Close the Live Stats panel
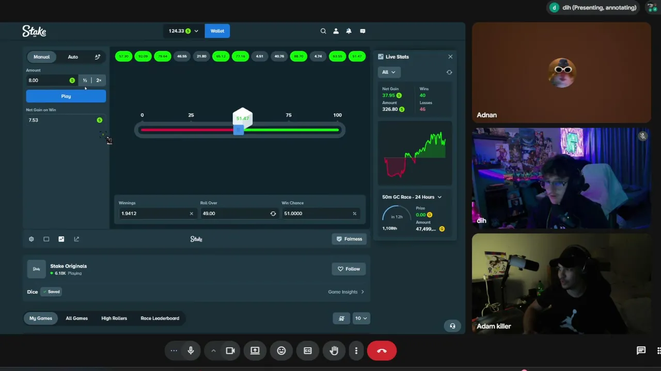The width and height of the screenshot is (661, 371). pos(450,57)
